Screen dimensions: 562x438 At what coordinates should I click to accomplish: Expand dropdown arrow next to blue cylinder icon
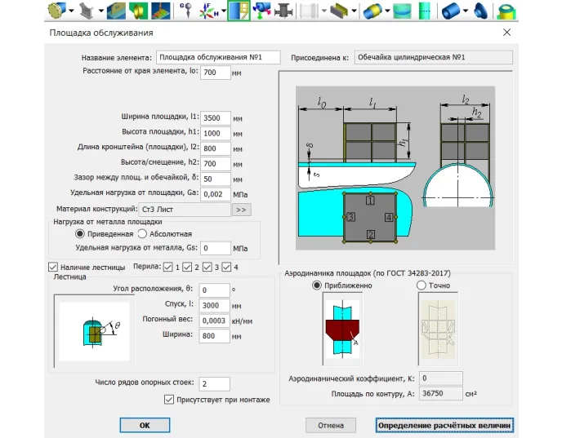(x=465, y=11)
